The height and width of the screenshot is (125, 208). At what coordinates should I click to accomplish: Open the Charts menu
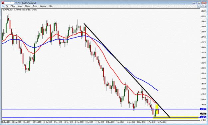[28, 6]
